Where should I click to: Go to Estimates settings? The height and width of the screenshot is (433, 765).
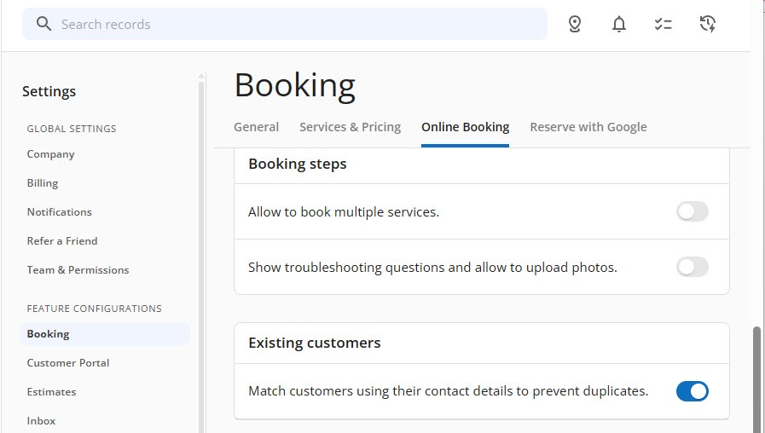coord(51,392)
